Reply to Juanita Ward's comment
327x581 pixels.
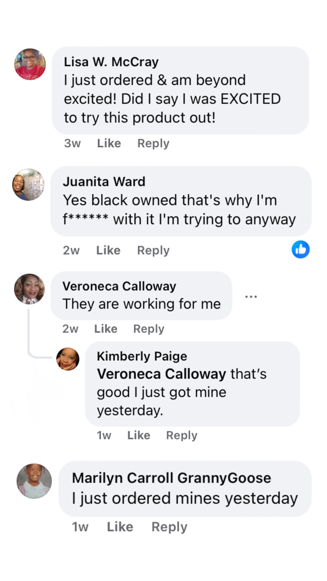pos(153,250)
